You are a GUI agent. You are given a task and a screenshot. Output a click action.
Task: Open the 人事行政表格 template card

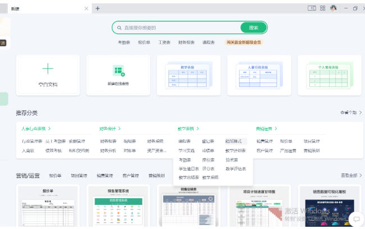(x=259, y=75)
